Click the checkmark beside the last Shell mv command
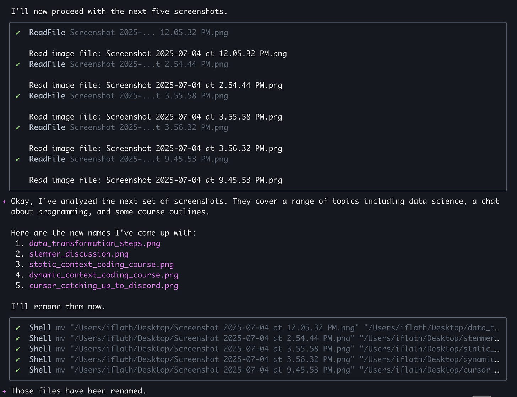 point(18,370)
